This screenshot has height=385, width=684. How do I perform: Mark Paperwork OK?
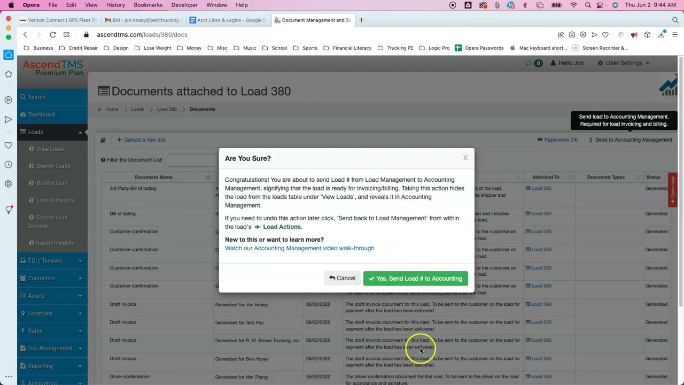(557, 140)
